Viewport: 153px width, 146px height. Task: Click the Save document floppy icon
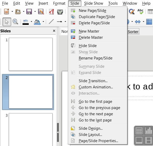pos(29,12)
